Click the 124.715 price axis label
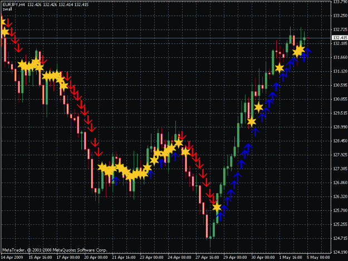This screenshot has width=348, height=261. pyautogui.click(x=340, y=238)
